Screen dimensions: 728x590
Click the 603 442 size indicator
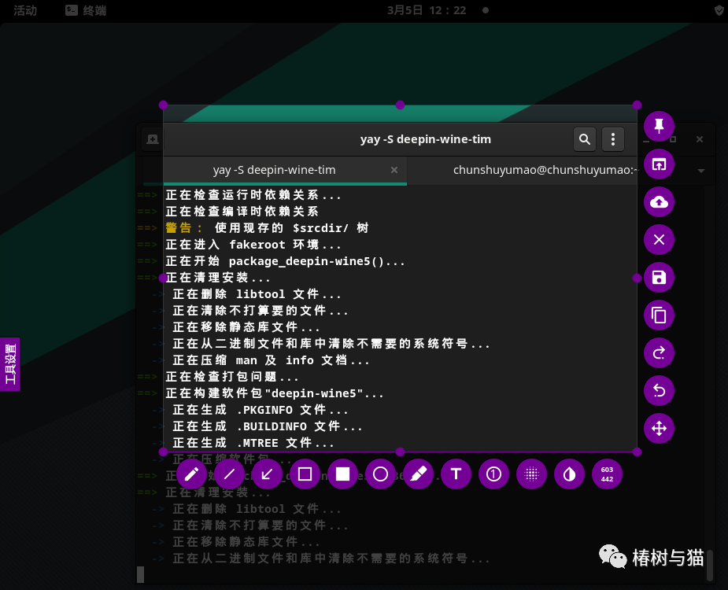click(x=608, y=474)
